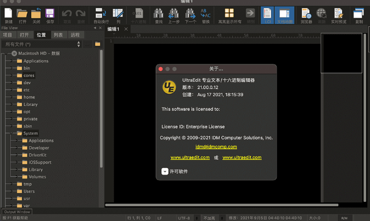Click the R/W status indicator
Screen dimensions: 370x221
(344, 218)
